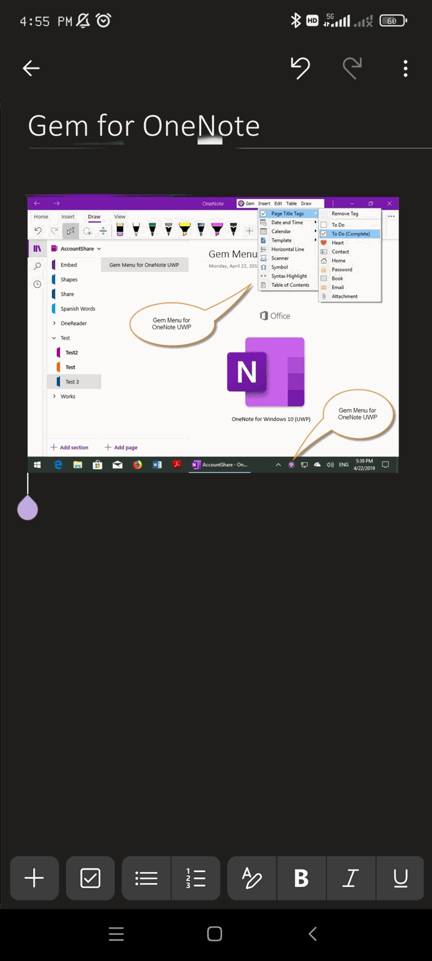Choose Horizontal Line in embedded menu
This screenshot has height=961, width=432.
[289, 249]
